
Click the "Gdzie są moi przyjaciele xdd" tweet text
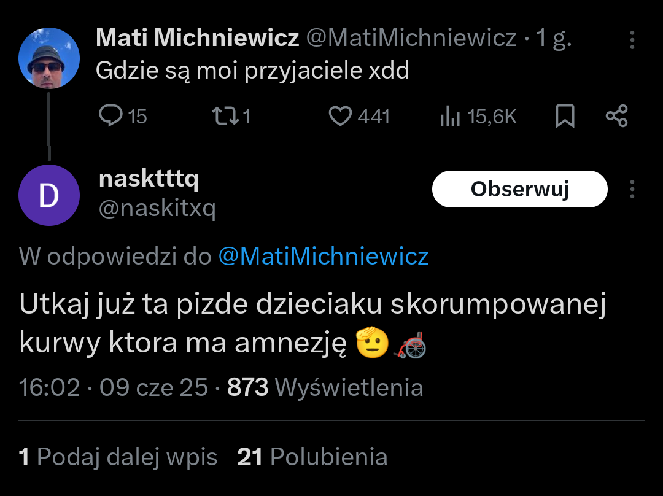[x=252, y=71]
